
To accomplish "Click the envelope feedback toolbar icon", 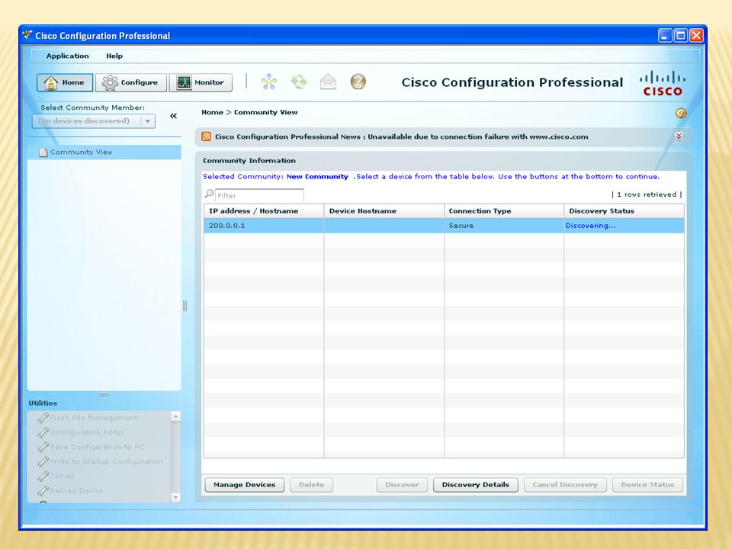I will tap(328, 82).
